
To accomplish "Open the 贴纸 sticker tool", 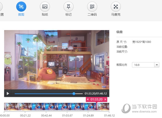I will [45, 7].
